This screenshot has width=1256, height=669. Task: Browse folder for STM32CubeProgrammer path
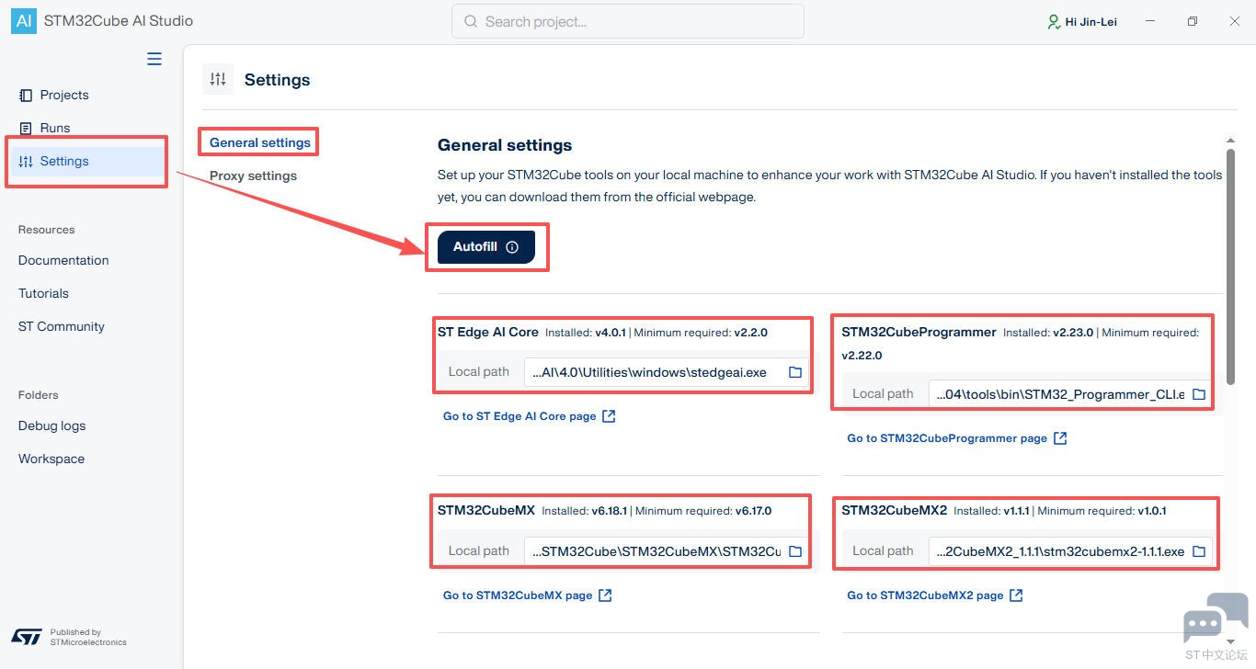pyautogui.click(x=1199, y=394)
